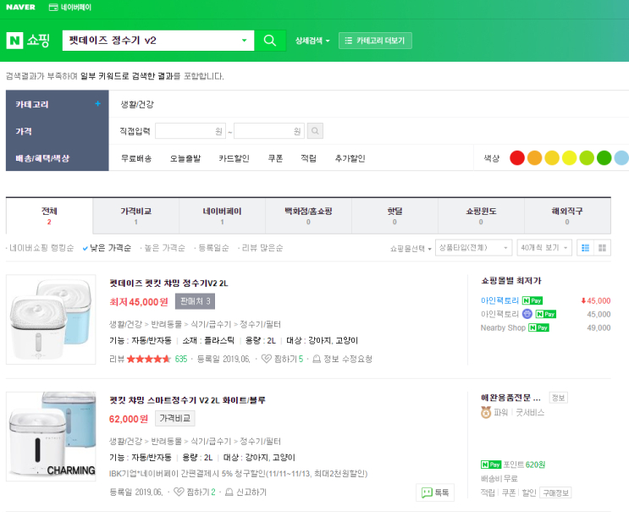Open the first product thumbnail image
The height and width of the screenshot is (517, 629).
51,319
